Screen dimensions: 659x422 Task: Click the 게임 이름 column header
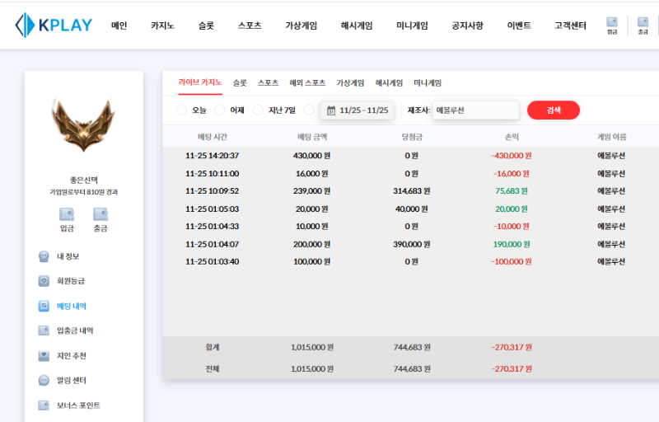point(611,137)
